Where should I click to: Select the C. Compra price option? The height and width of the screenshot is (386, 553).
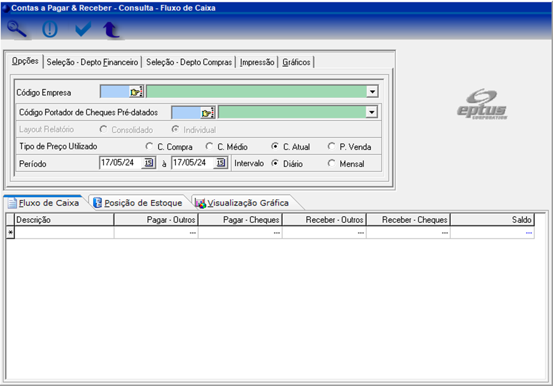tap(149, 147)
